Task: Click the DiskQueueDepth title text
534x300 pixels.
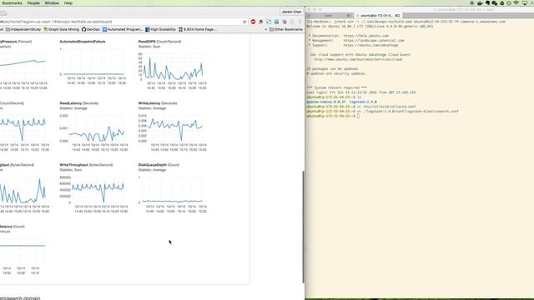Action: [153, 165]
